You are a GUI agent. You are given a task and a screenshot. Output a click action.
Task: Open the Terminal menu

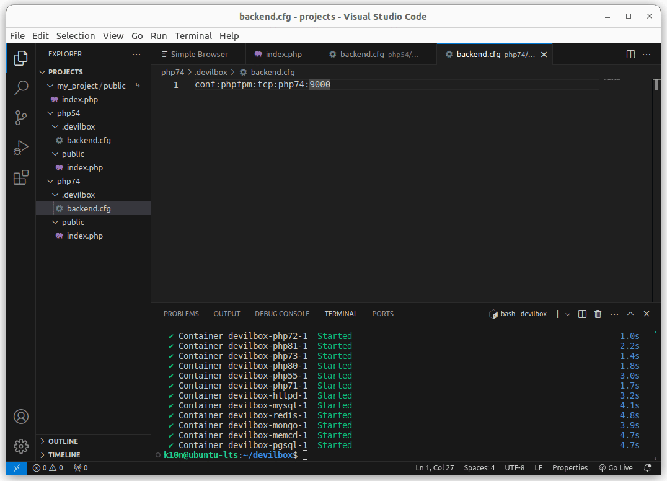(x=193, y=36)
